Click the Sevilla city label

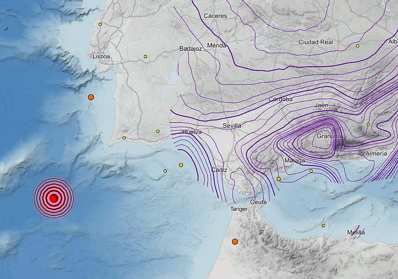pyautogui.click(x=232, y=126)
